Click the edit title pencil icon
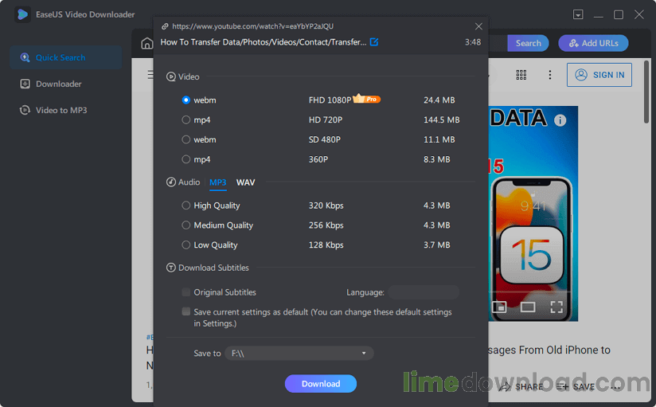This screenshot has width=656, height=407. pyautogui.click(x=374, y=42)
